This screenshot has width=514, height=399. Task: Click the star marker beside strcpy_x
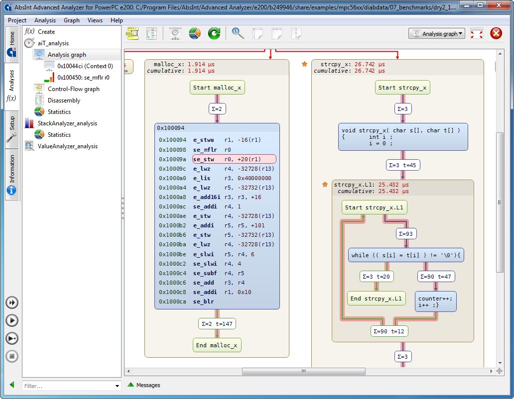coord(304,64)
